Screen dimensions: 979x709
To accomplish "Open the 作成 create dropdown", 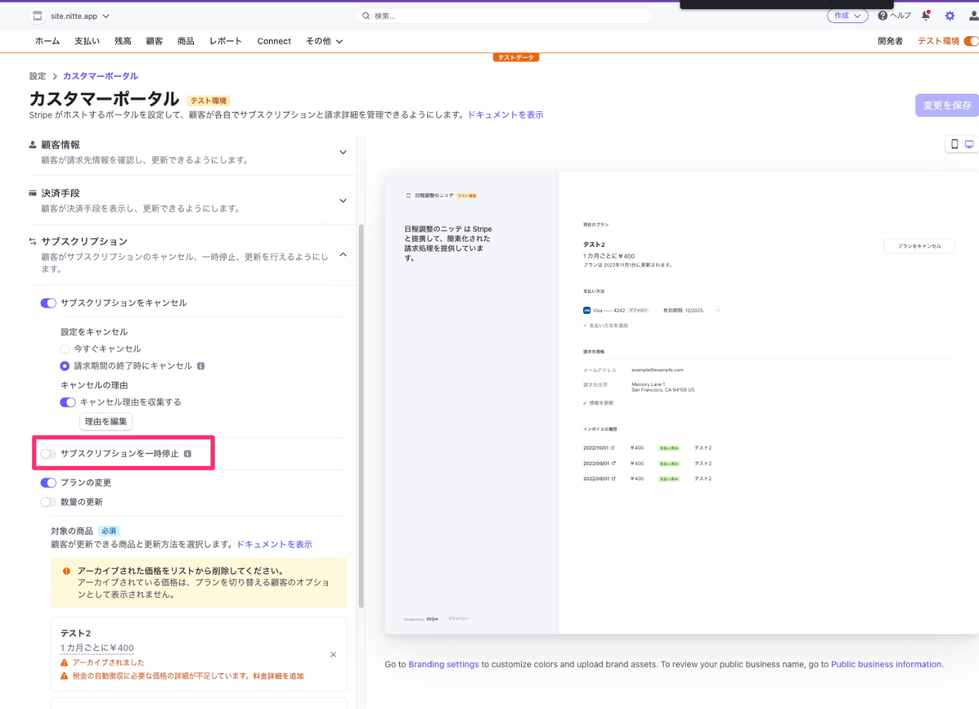I will [x=848, y=15].
